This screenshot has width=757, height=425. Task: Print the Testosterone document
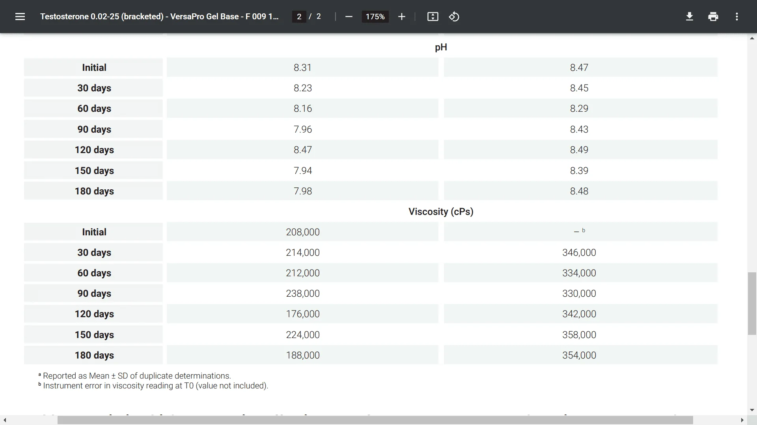[713, 17]
